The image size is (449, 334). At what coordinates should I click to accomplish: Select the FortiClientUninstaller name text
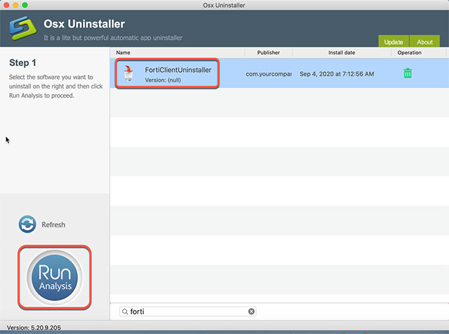click(x=178, y=69)
